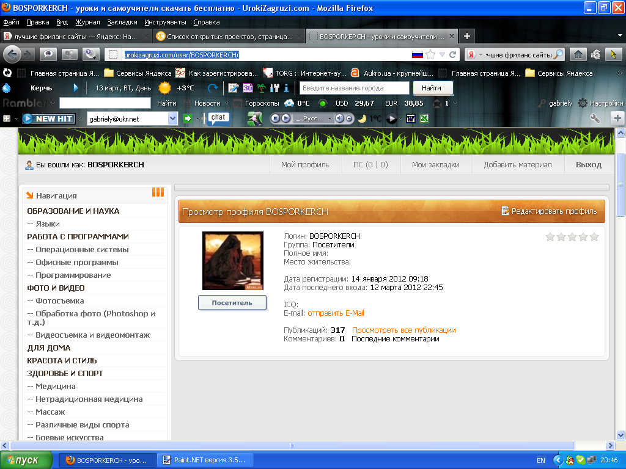Switch to the Список открытых проектов tab
Screen dimensions: 626x469
pos(229,36)
